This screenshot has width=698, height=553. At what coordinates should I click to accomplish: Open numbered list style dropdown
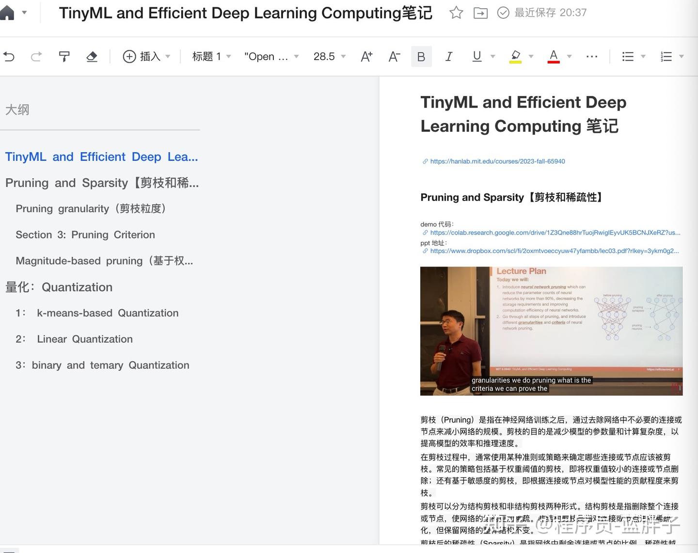(682, 57)
